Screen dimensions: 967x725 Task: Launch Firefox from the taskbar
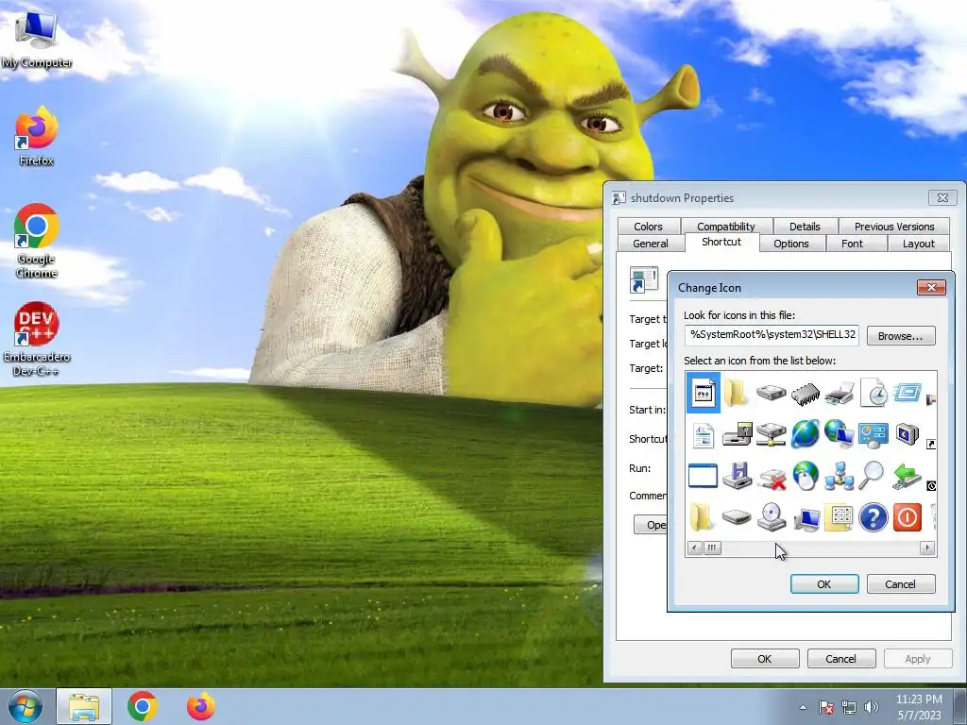(x=201, y=707)
